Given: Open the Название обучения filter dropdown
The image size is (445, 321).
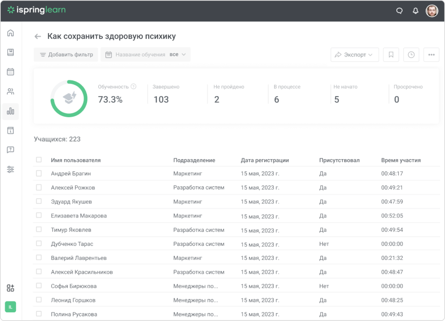Looking at the screenshot, I should (x=146, y=55).
